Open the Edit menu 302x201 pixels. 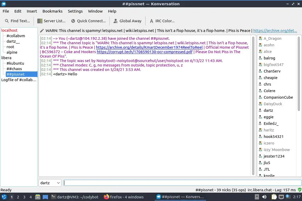coord(18,11)
